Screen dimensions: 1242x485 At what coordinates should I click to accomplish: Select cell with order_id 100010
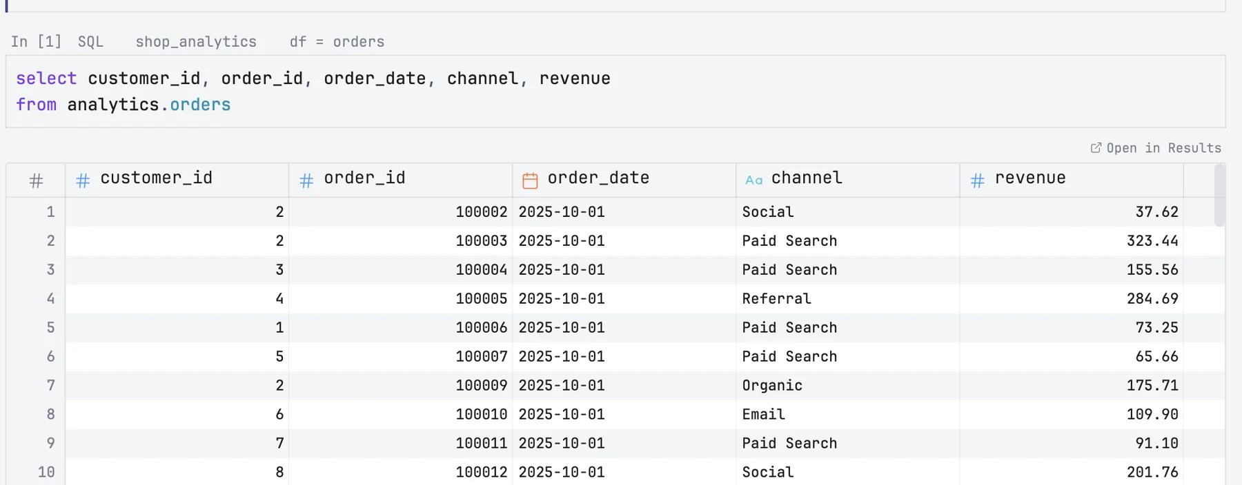point(400,415)
